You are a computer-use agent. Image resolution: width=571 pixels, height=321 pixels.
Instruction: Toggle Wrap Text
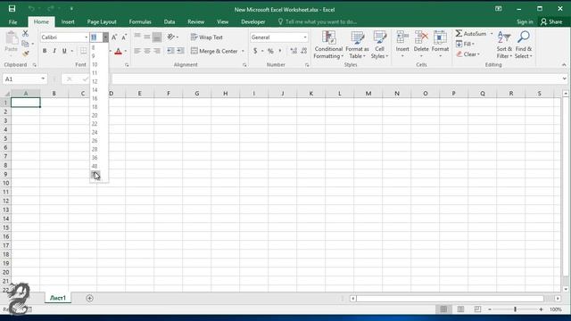[x=206, y=37]
